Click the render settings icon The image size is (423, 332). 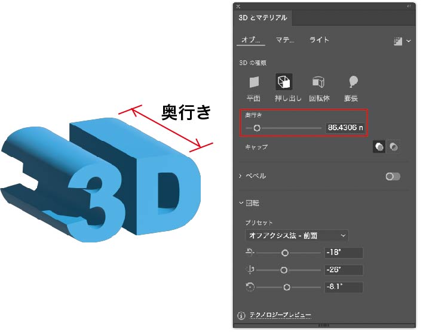point(399,41)
